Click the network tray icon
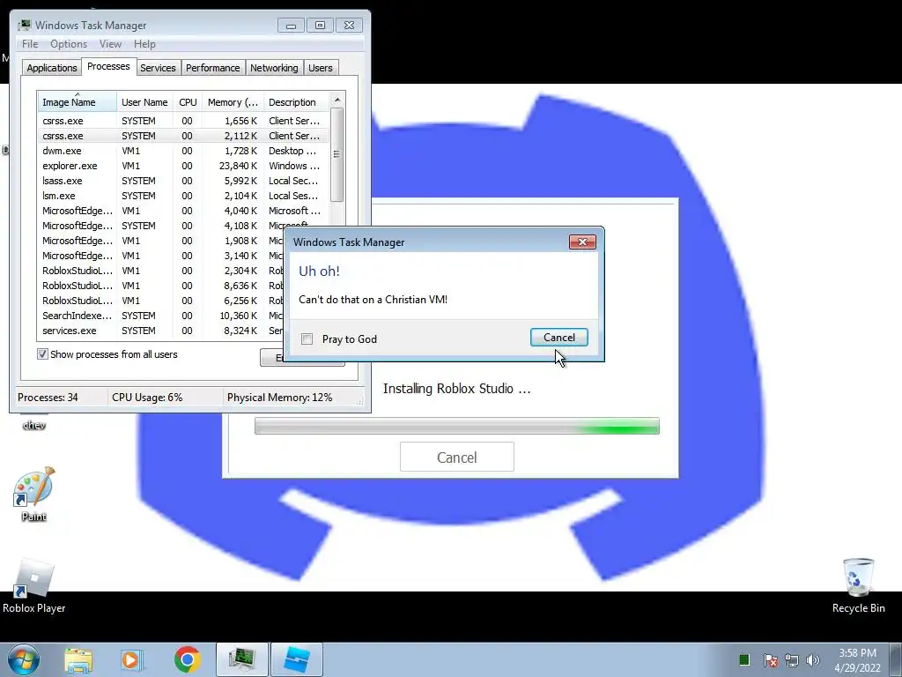The height and width of the screenshot is (677, 902). 792,660
